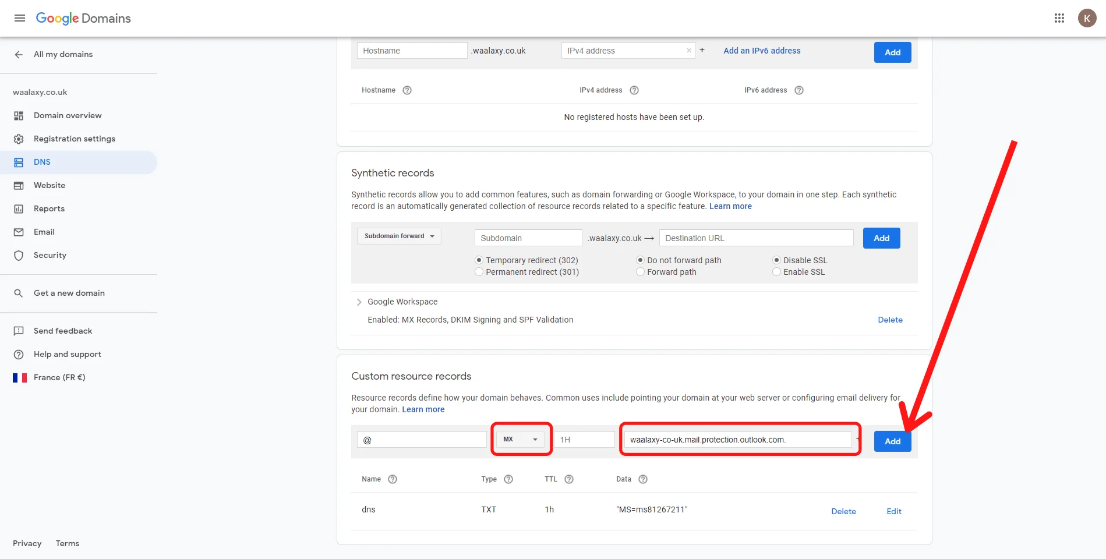Open Learn more link in Synthetic records
1106x559 pixels.
[x=730, y=206]
